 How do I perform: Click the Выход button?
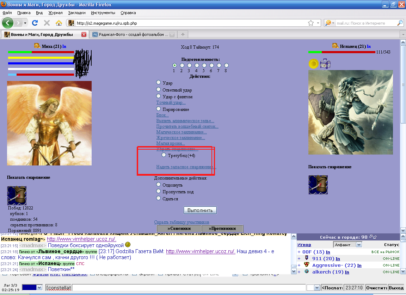tap(396, 288)
